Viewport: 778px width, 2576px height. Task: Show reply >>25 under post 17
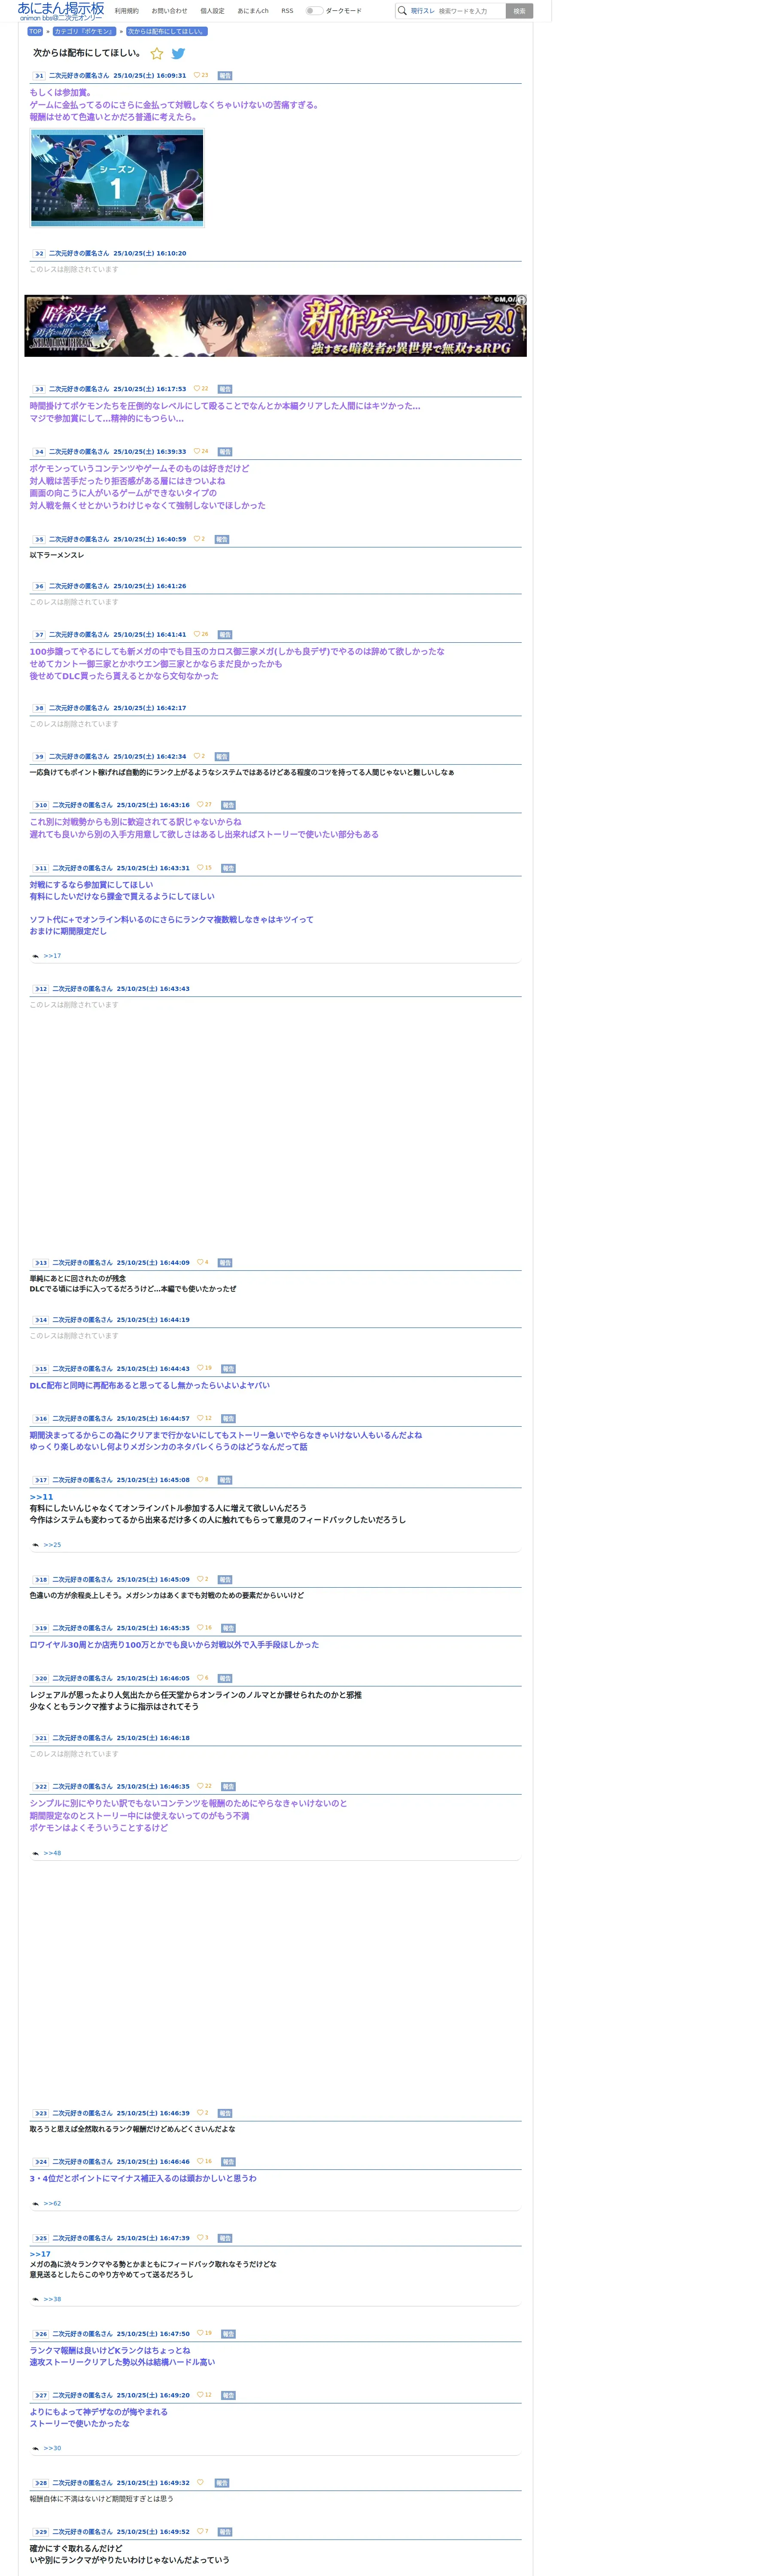(52, 1545)
